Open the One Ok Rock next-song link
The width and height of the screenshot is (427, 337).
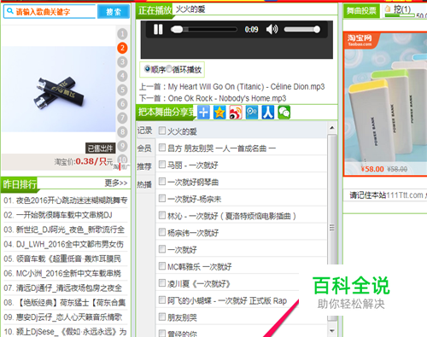tap(227, 98)
